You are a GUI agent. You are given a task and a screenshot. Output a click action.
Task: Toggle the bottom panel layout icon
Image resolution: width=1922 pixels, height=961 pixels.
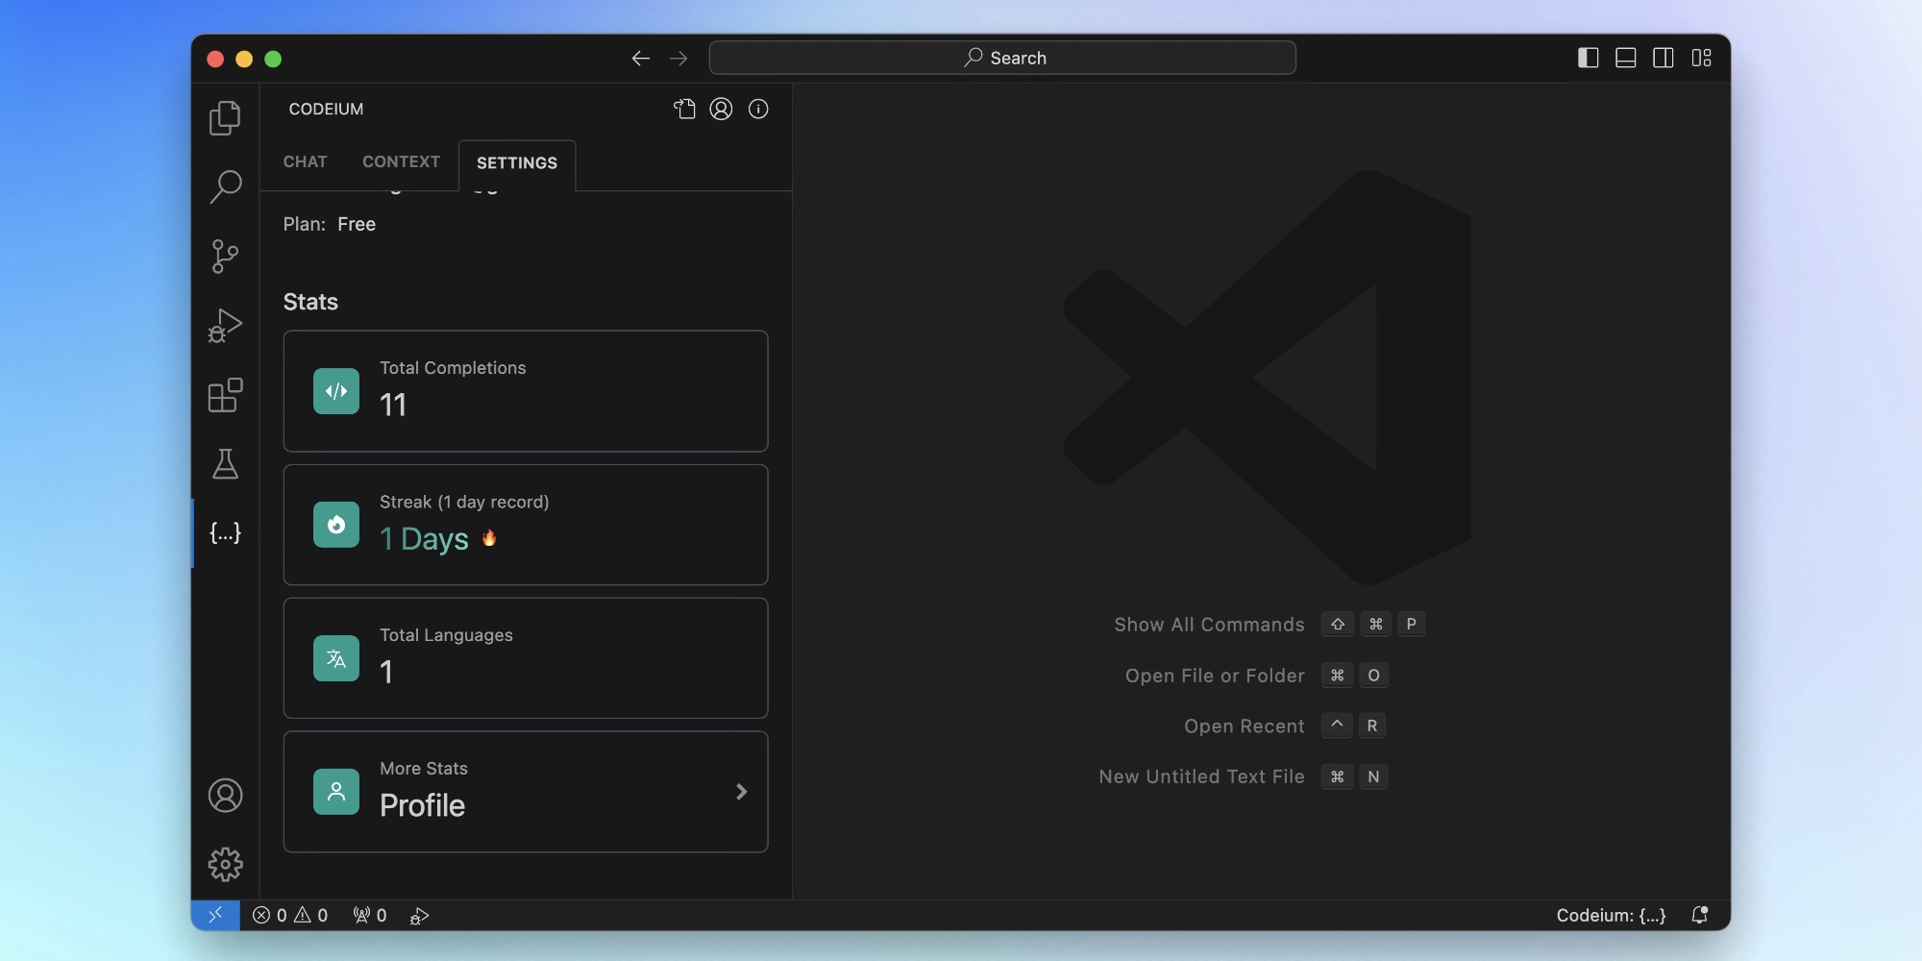1626,59
